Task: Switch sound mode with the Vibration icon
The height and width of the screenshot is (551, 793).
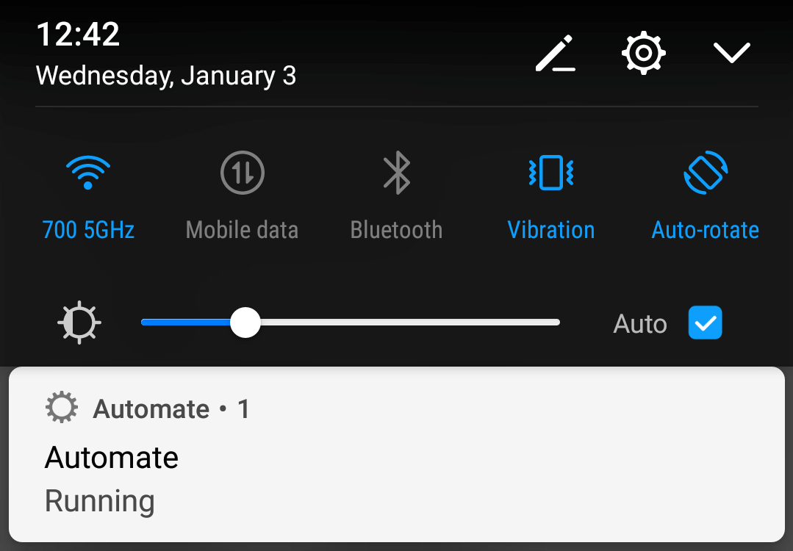Action: pos(550,173)
